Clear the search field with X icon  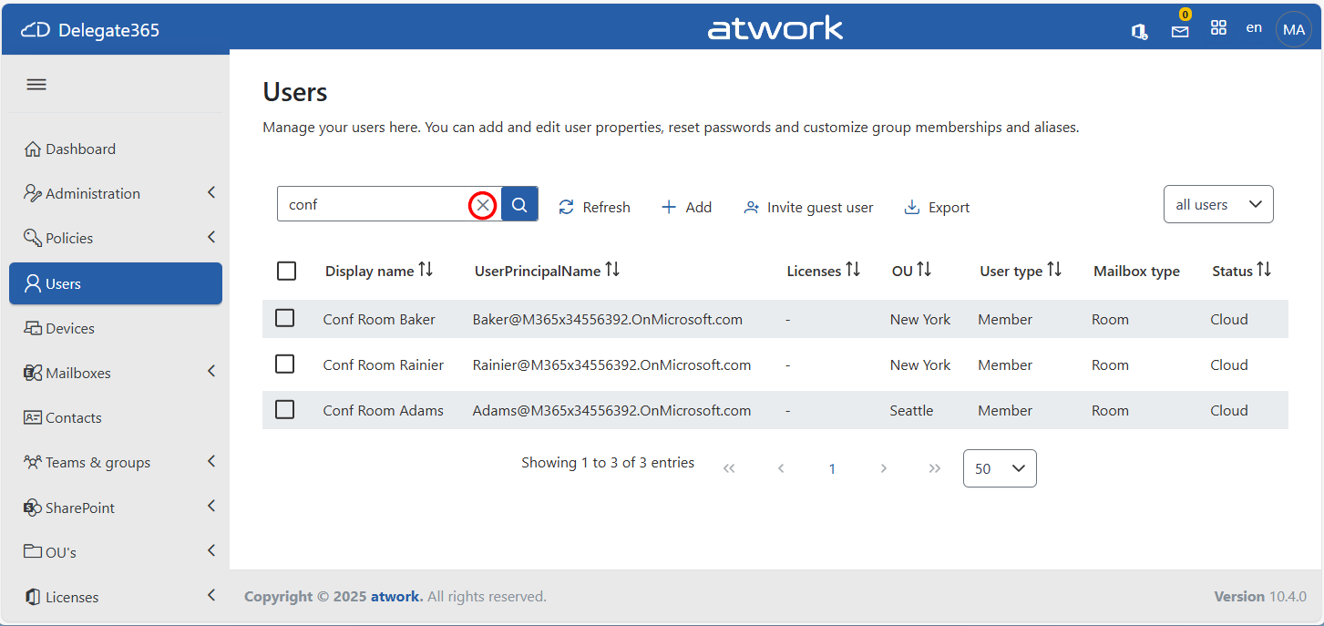pos(482,206)
